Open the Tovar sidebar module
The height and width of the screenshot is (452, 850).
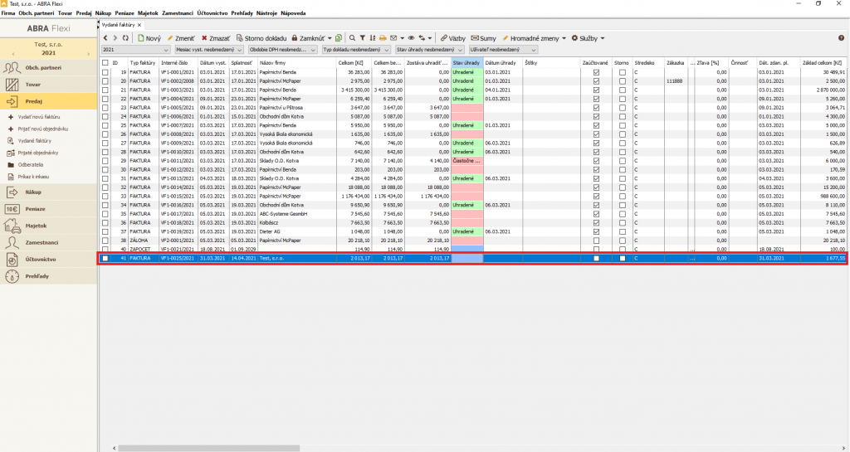pyautogui.click(x=49, y=85)
